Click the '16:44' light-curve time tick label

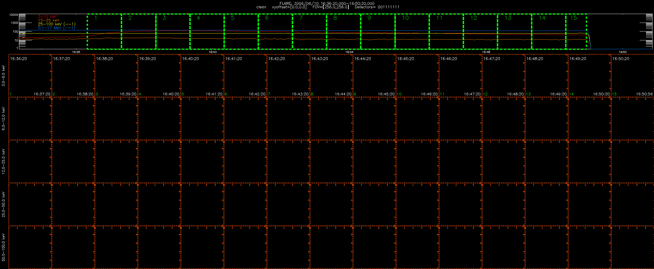349,52
